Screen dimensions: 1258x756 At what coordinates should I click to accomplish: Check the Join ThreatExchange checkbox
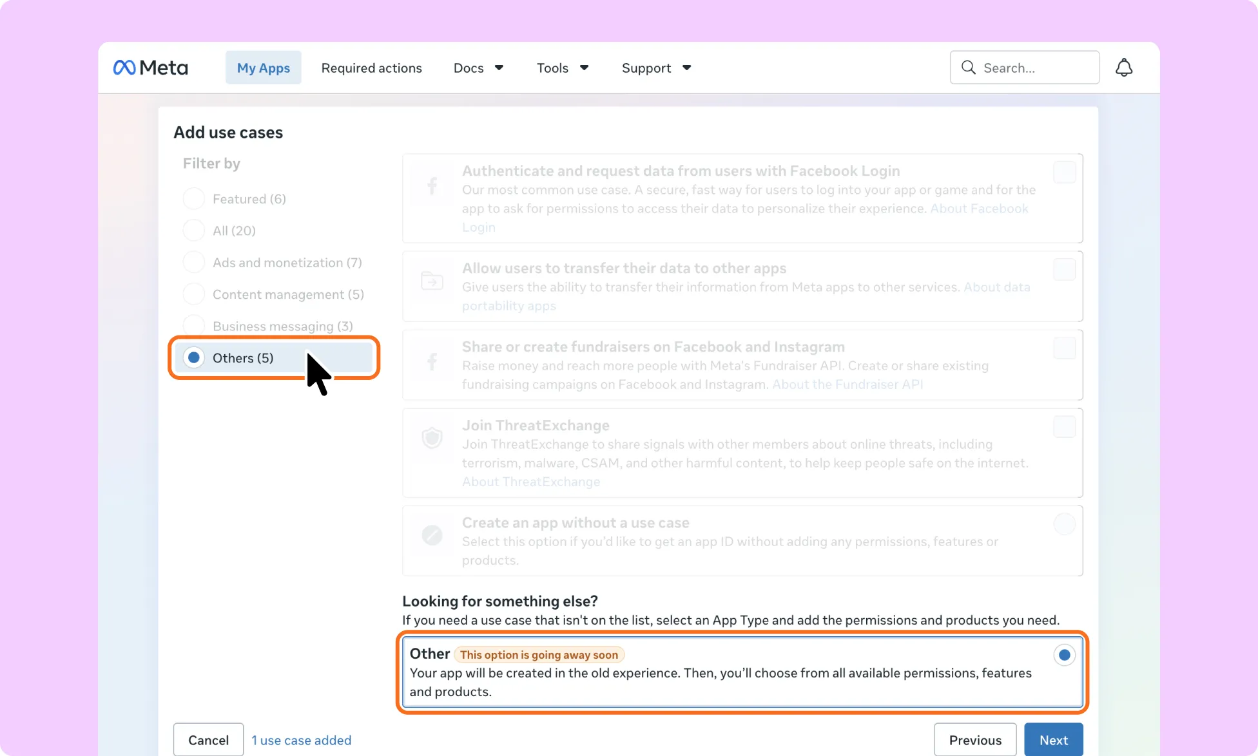click(x=1064, y=426)
